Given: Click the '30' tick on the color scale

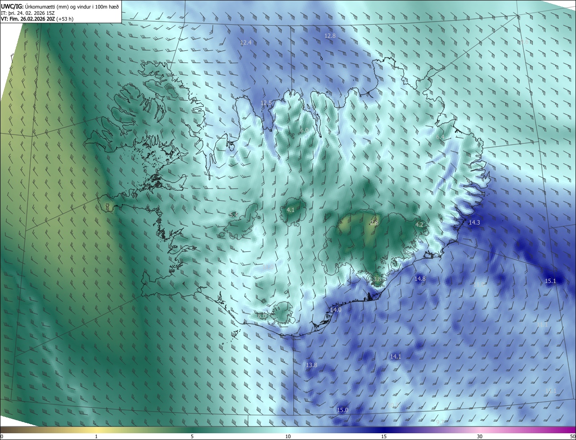Looking at the screenshot, I should (x=480, y=436).
